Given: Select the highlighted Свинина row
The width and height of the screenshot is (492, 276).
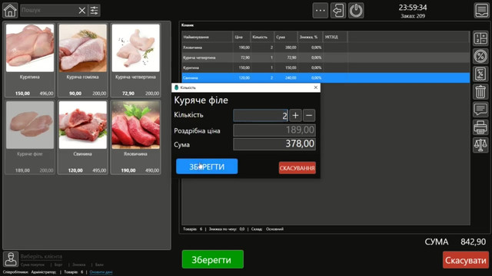Looking at the screenshot, I should pyautogui.click(x=326, y=77).
